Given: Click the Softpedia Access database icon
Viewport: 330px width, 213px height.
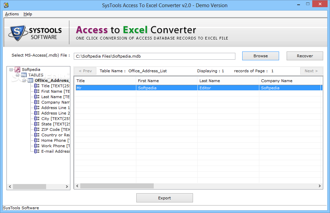Looking at the screenshot, I should tap(17, 70).
